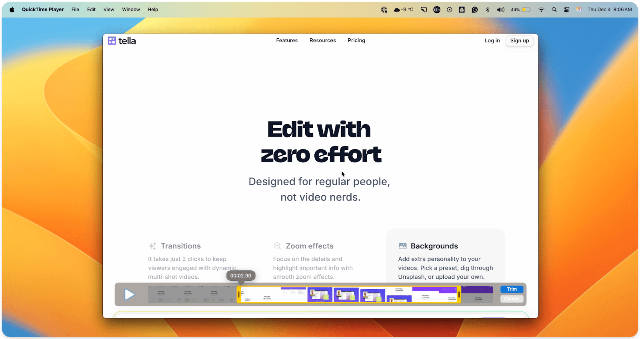The image size is (640, 339).
Task: Go to the Pricing page
Action: [356, 40]
